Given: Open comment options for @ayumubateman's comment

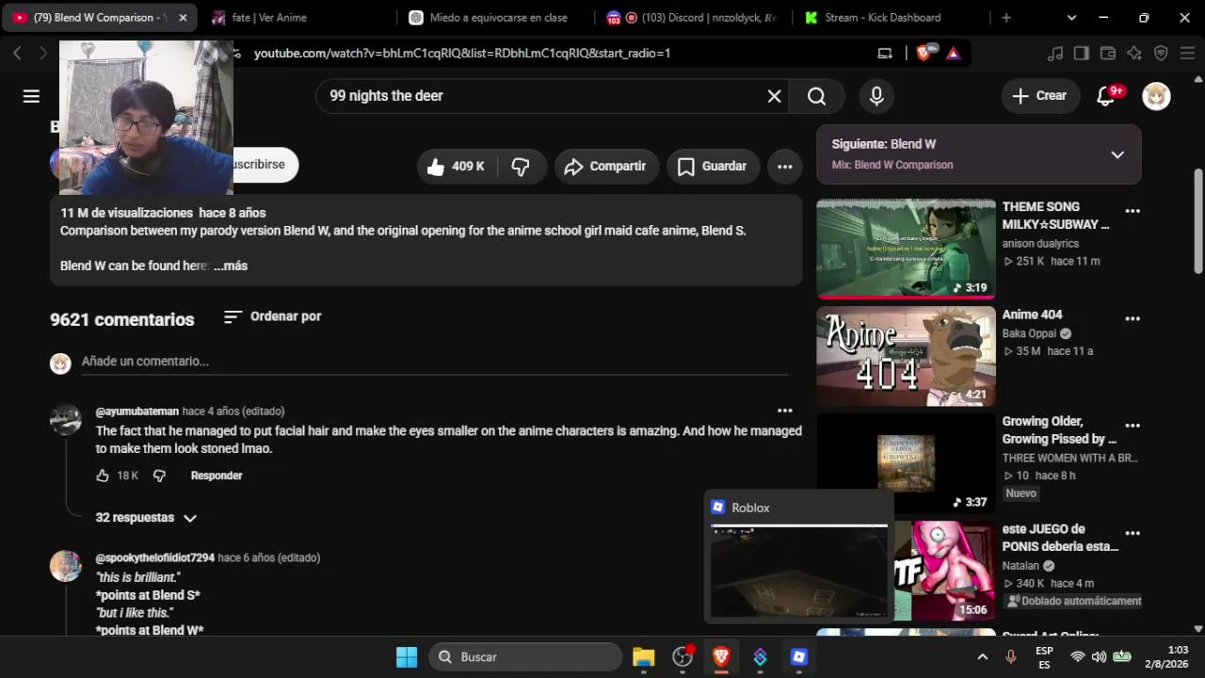Looking at the screenshot, I should 784,411.
